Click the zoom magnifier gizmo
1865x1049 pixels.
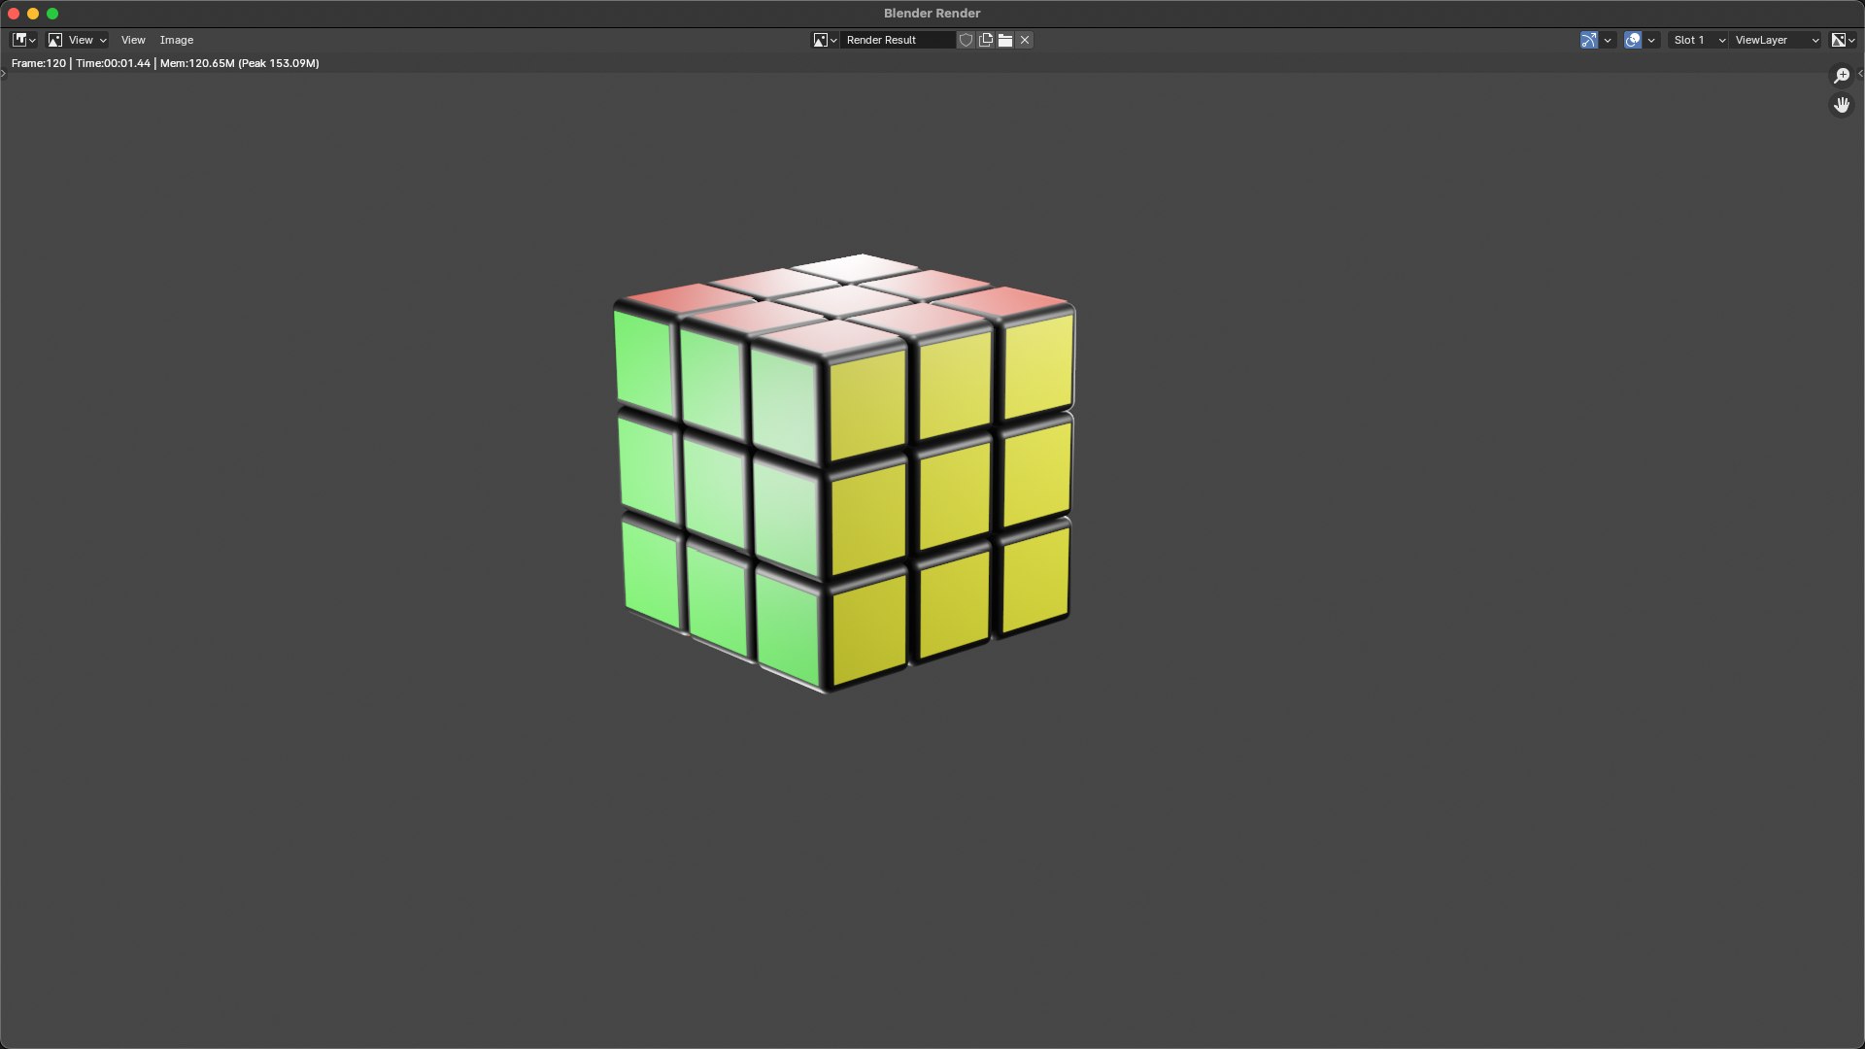click(x=1842, y=76)
